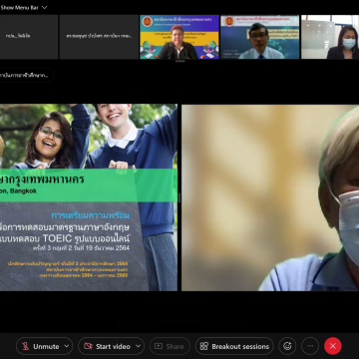Click the Share screen button
Screen dimensions: 359x359
click(170, 346)
